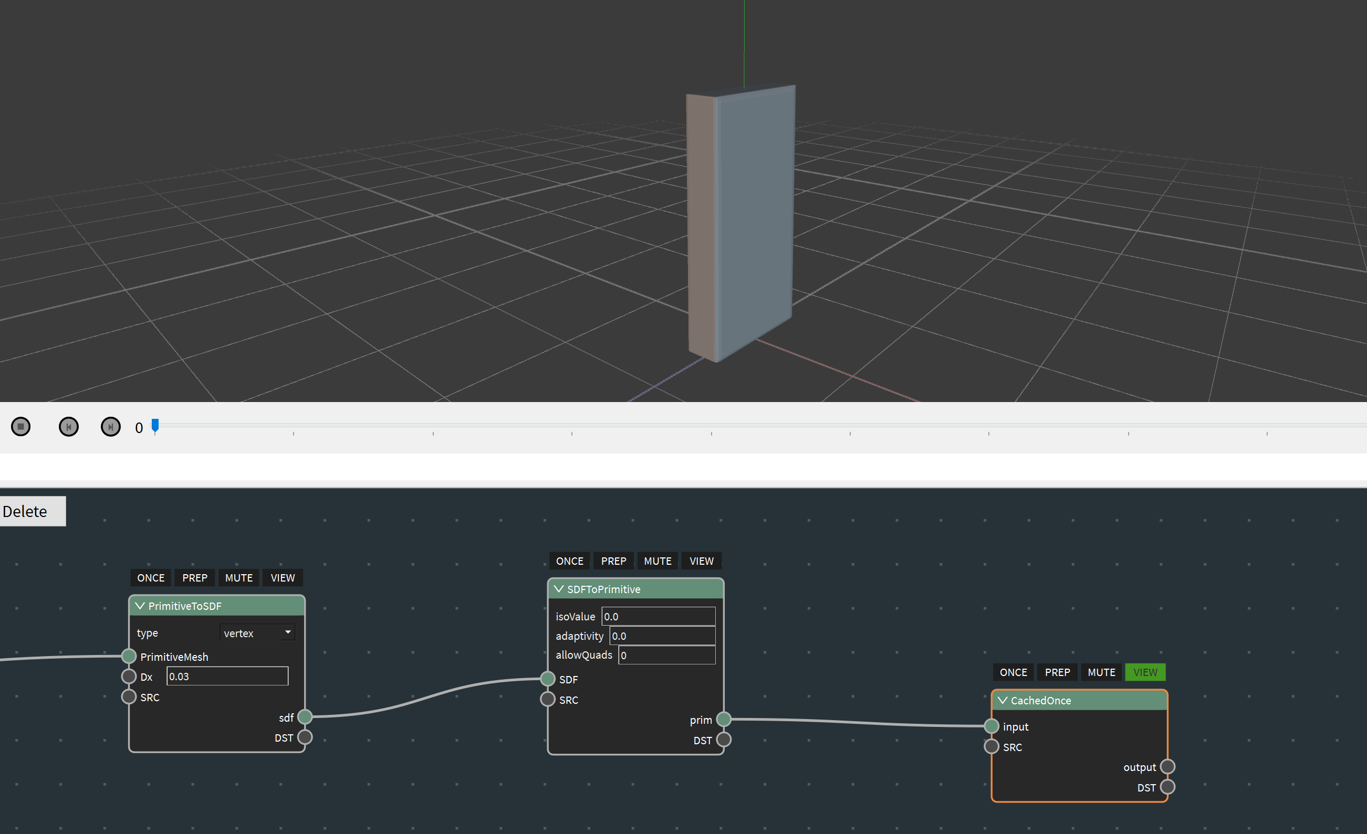Click the frame number 0 label

(139, 428)
